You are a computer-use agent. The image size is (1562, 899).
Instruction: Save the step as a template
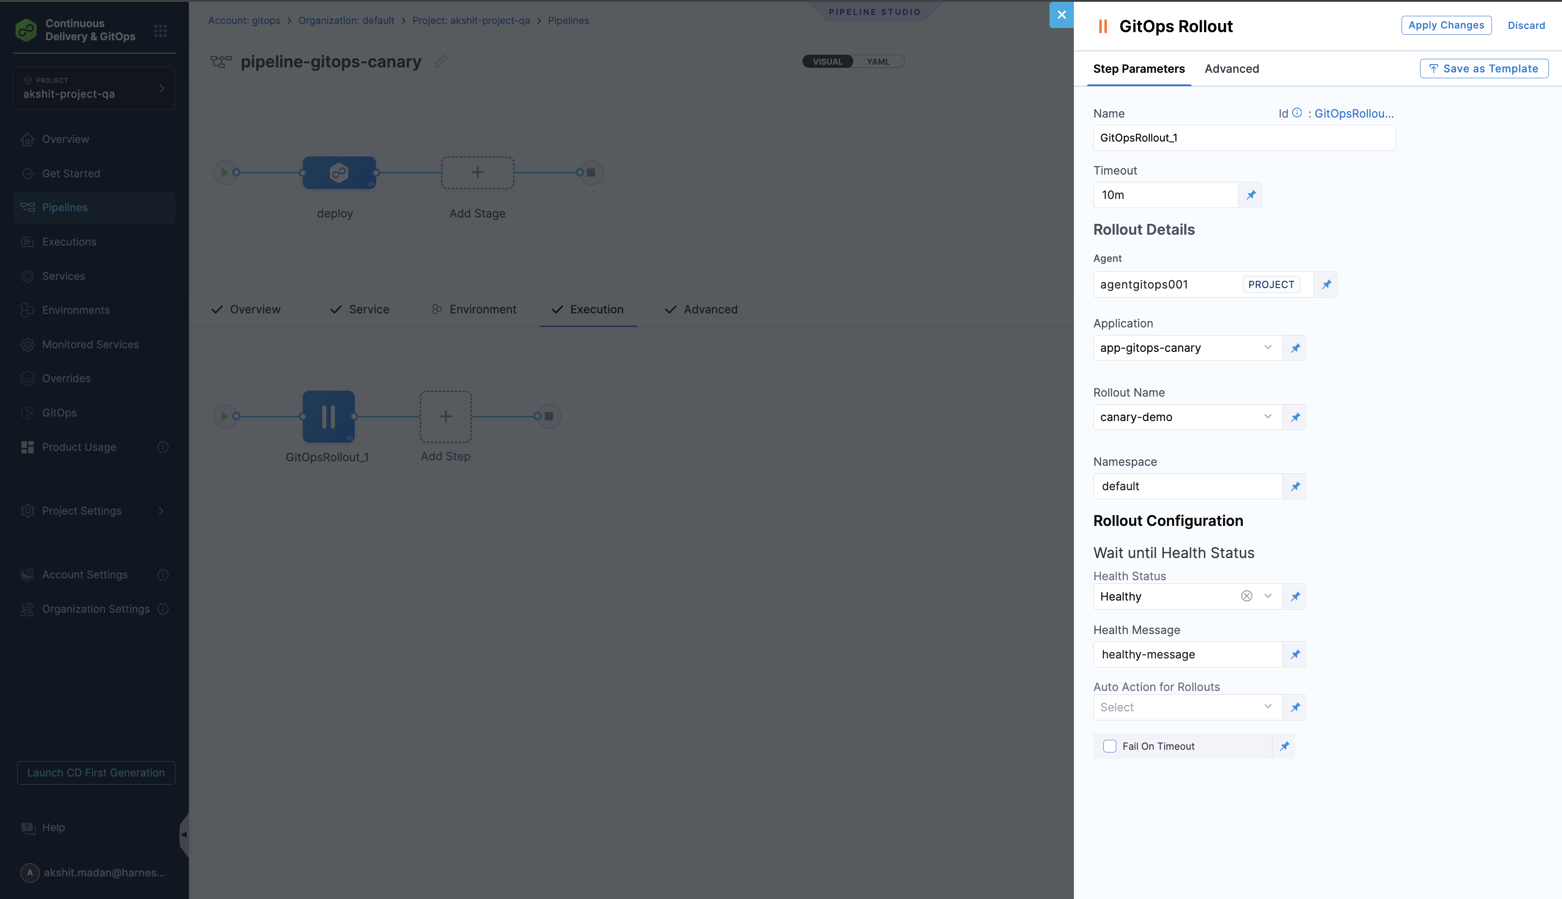[x=1484, y=69]
